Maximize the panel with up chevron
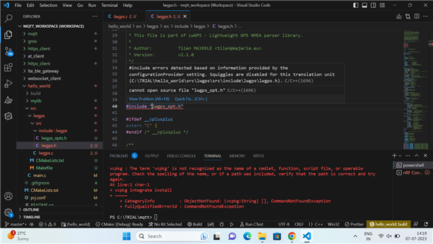This screenshot has width=433, height=244. click(417, 156)
